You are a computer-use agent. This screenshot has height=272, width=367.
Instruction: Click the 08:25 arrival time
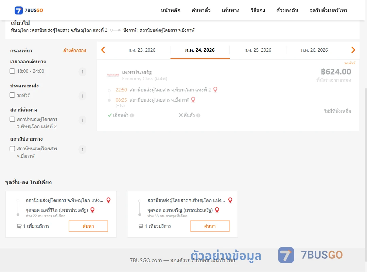tap(121, 100)
